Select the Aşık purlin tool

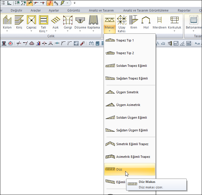click(55, 20)
